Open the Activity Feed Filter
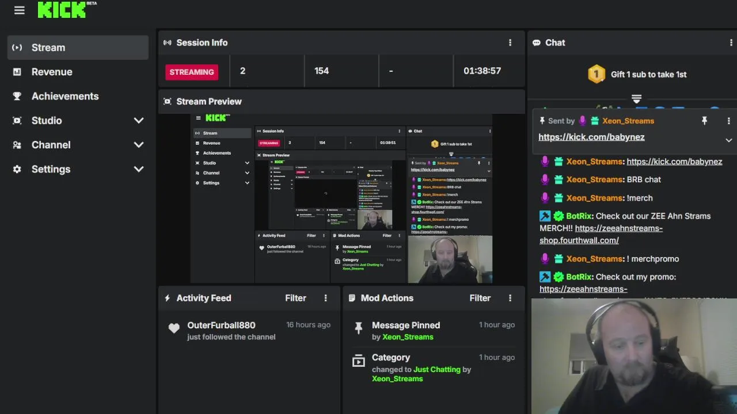The height and width of the screenshot is (414, 737). [295, 298]
